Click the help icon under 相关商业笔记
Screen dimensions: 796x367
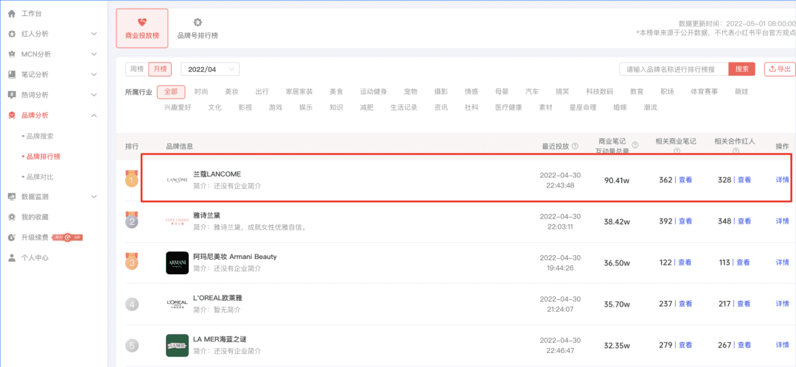point(676,151)
